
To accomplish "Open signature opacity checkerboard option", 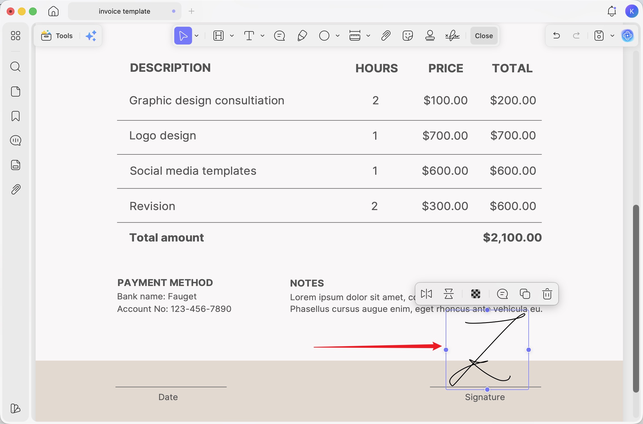I will tap(476, 294).
